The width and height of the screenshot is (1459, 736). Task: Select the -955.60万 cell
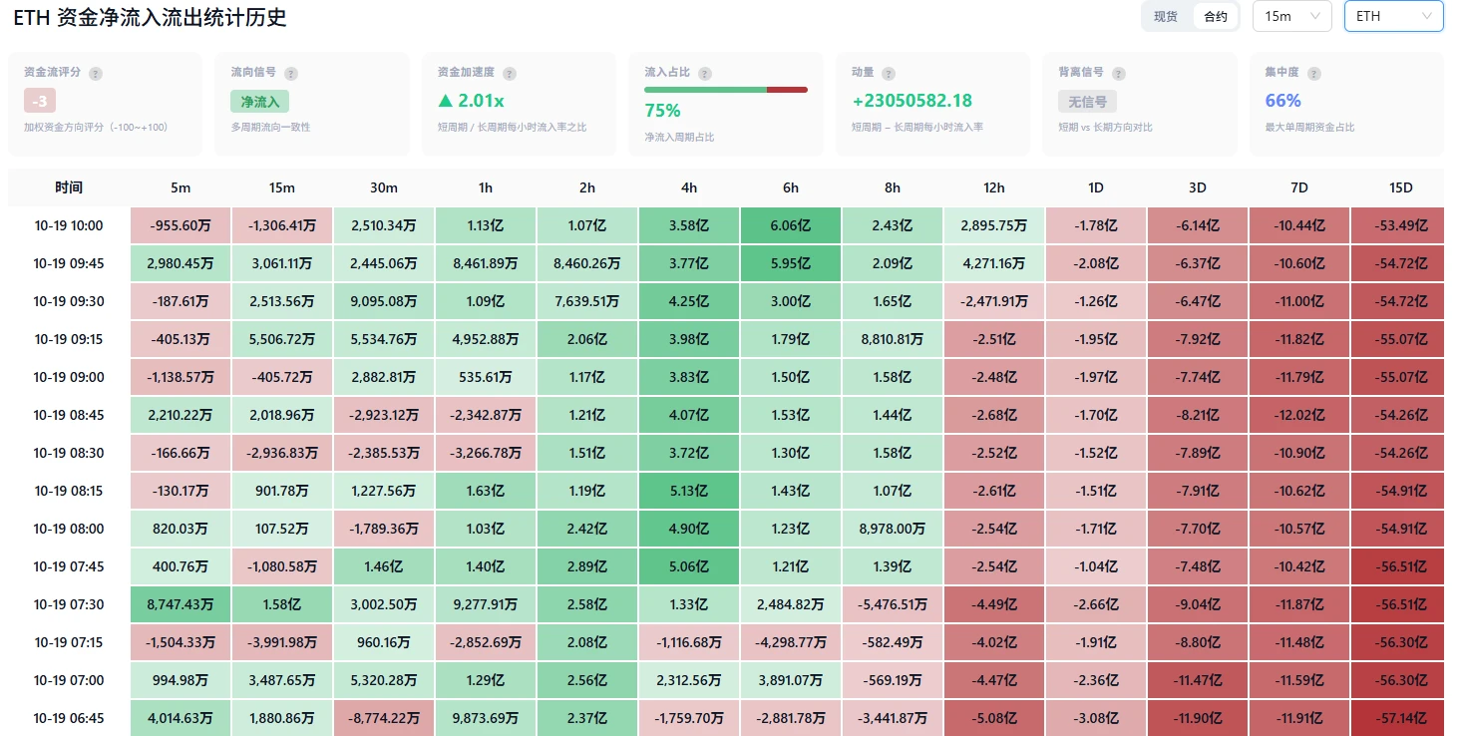[x=181, y=225]
